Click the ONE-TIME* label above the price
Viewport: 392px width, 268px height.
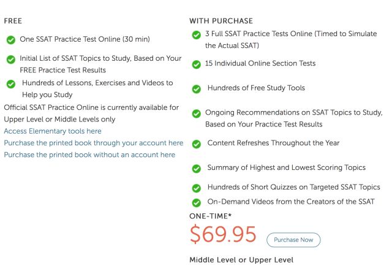click(210, 216)
